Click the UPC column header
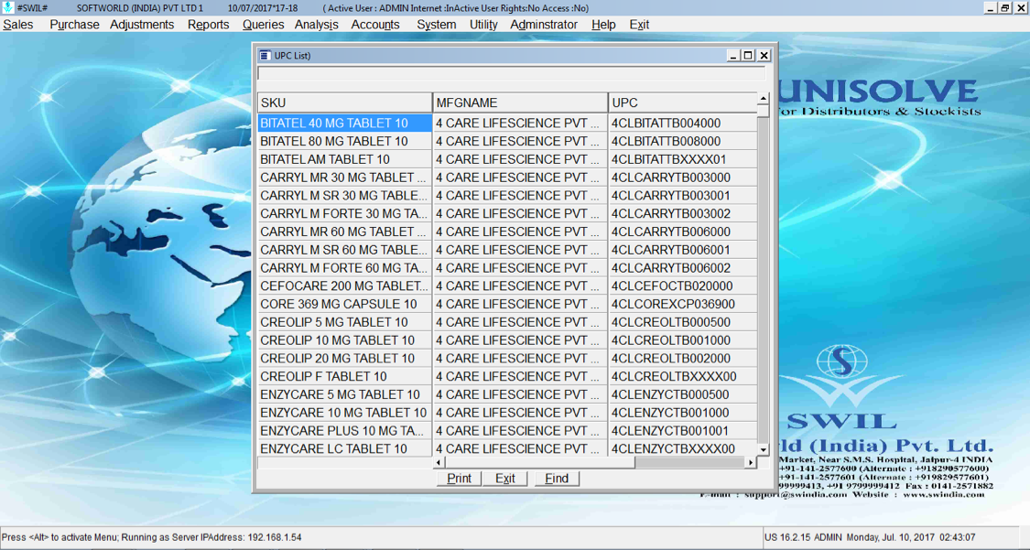 [683, 102]
